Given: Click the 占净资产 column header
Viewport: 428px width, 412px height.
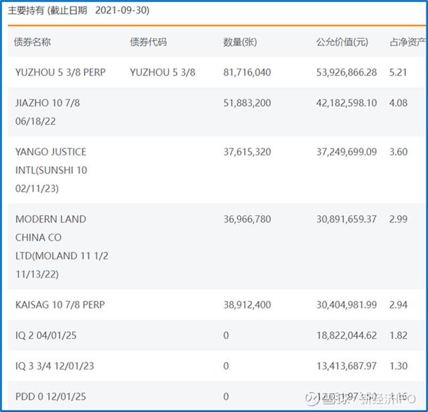Looking at the screenshot, I should click(407, 42).
